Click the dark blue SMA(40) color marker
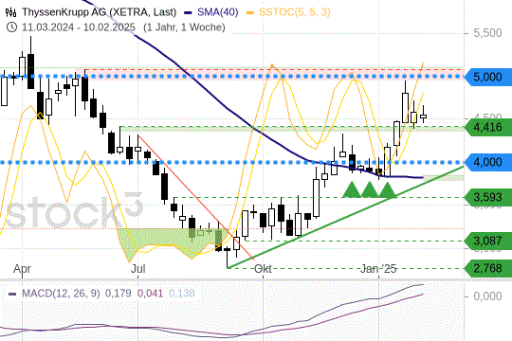 pyautogui.click(x=188, y=12)
